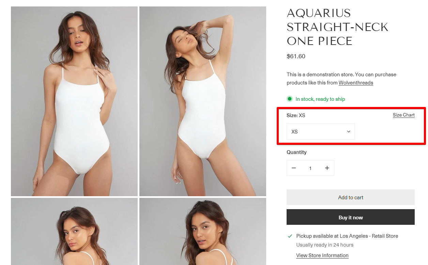Open the front-facing model product image

tap(74, 101)
